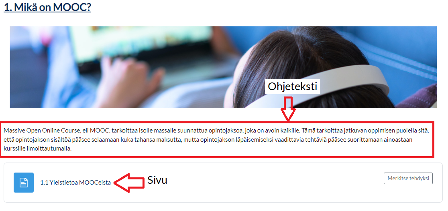Click the headphones banner image
This screenshot has width=448, height=211.
[223, 67]
